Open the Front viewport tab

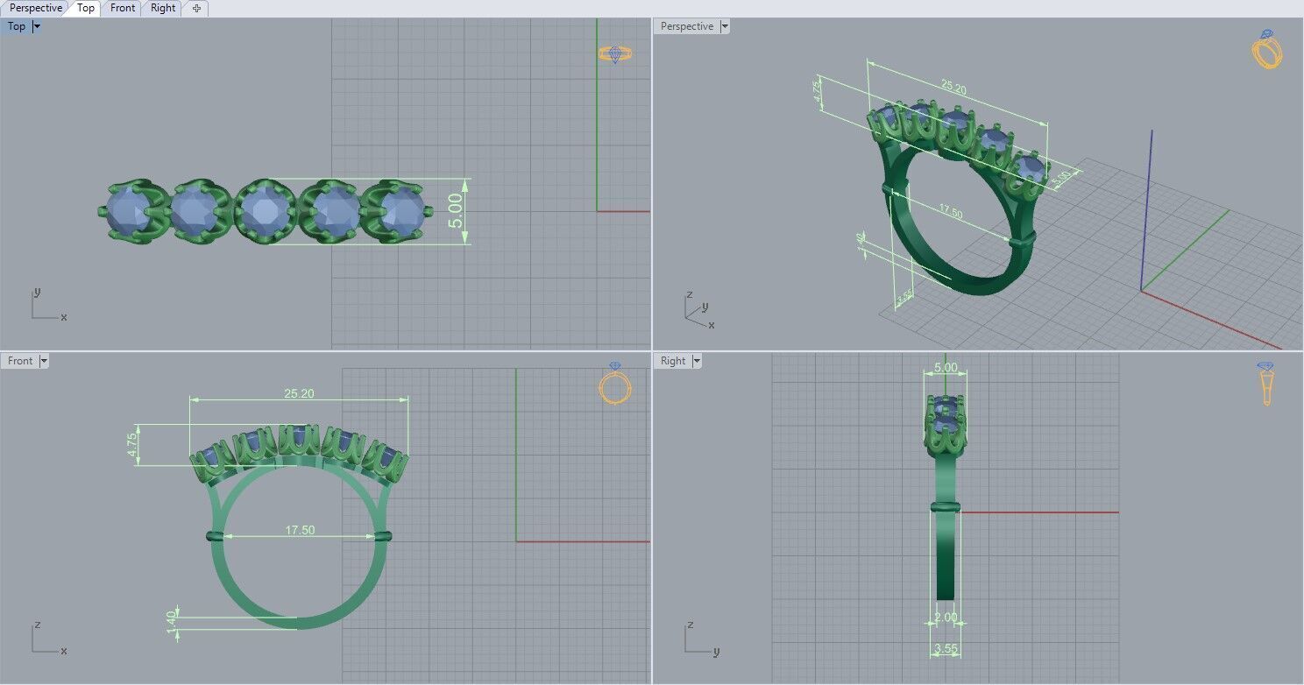pyautogui.click(x=123, y=8)
